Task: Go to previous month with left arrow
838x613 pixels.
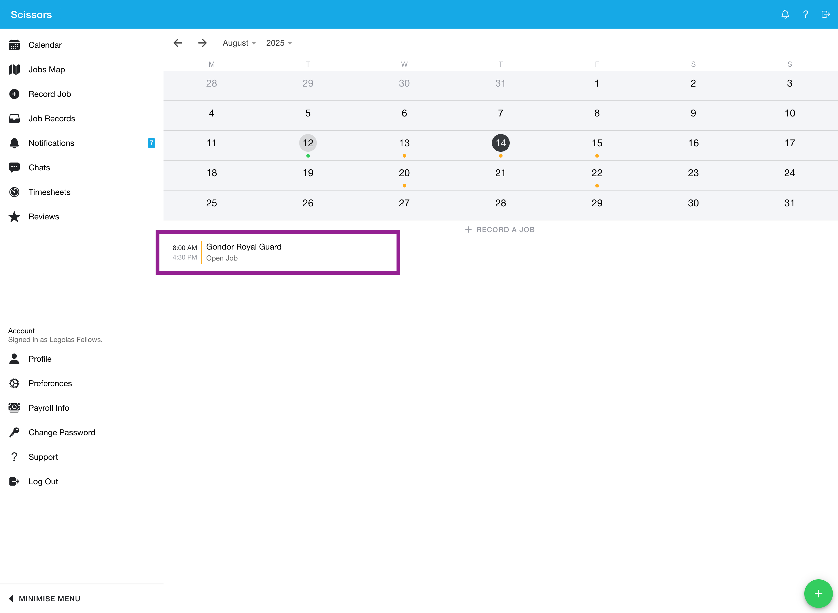Action: coord(178,43)
